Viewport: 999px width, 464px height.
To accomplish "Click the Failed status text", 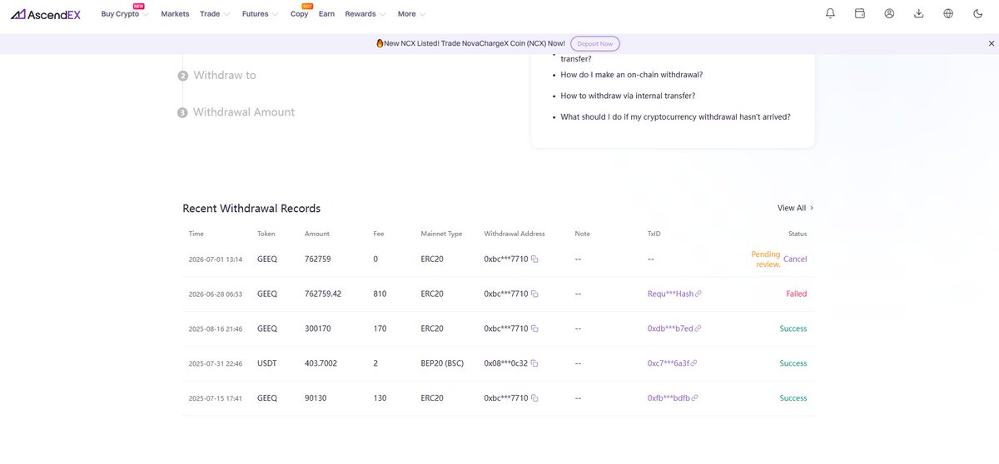I will (796, 294).
